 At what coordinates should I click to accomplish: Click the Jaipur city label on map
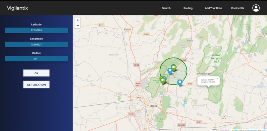[153, 106]
